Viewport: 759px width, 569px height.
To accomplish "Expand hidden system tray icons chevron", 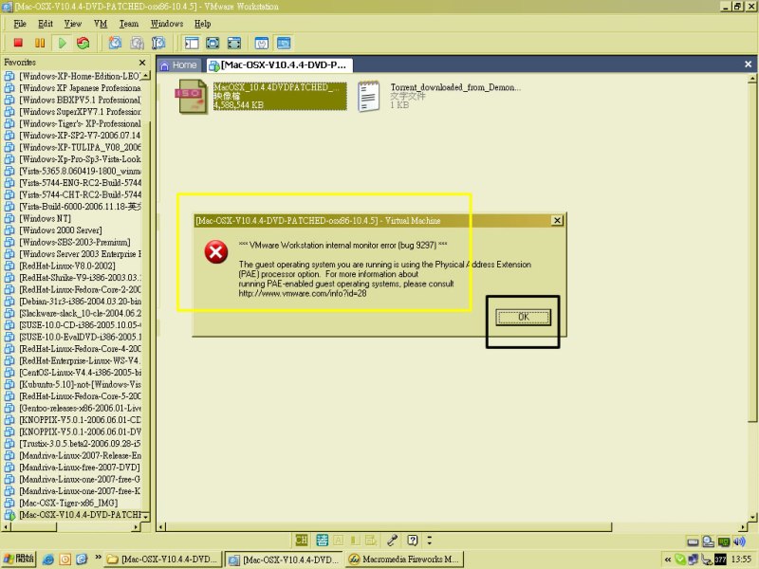I will pyautogui.click(x=668, y=560).
